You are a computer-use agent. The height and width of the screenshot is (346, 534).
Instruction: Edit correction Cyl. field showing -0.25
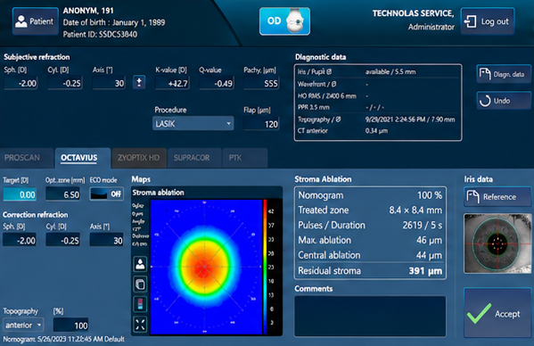(x=63, y=240)
